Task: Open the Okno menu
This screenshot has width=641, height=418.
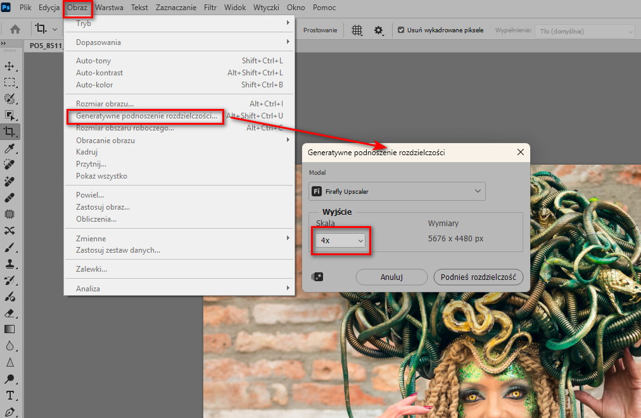Action: pyautogui.click(x=296, y=8)
